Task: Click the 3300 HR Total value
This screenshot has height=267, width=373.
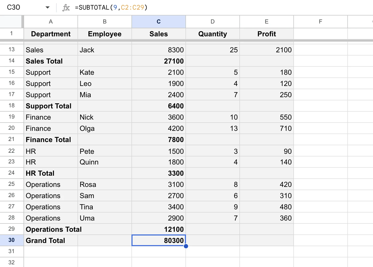Action: pos(159,173)
